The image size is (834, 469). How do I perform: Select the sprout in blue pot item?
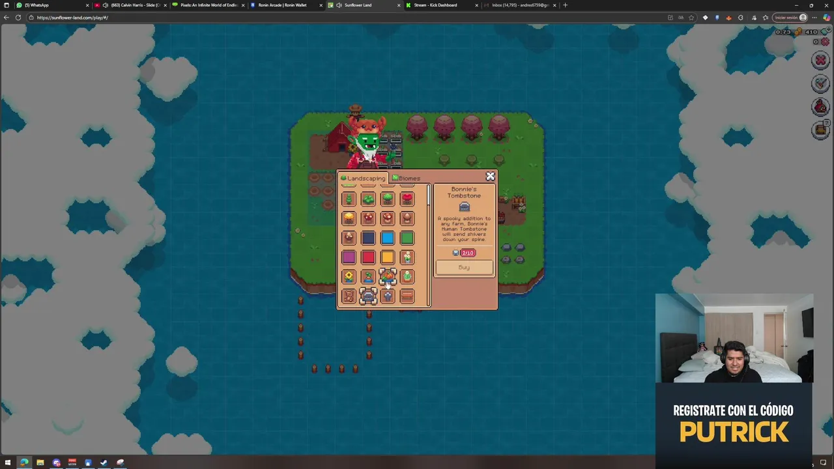[x=368, y=277]
